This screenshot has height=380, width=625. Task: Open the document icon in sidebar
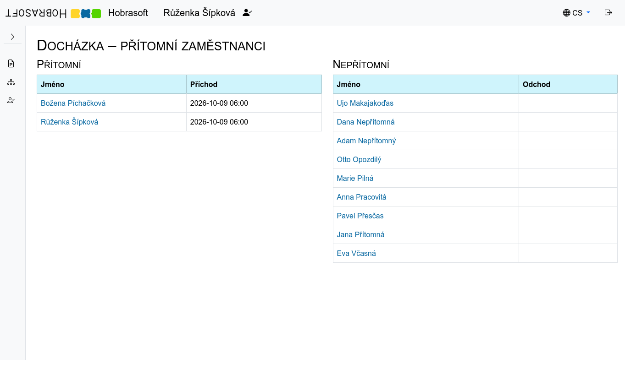[11, 64]
